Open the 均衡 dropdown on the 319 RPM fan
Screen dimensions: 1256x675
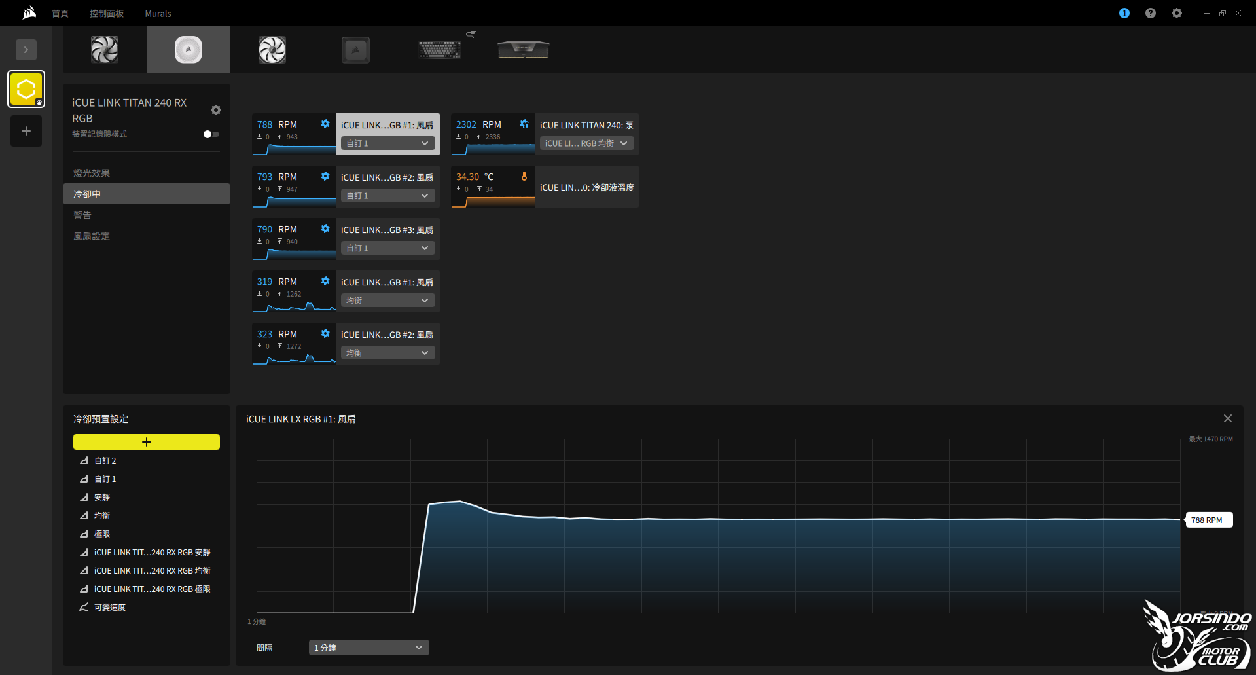388,301
